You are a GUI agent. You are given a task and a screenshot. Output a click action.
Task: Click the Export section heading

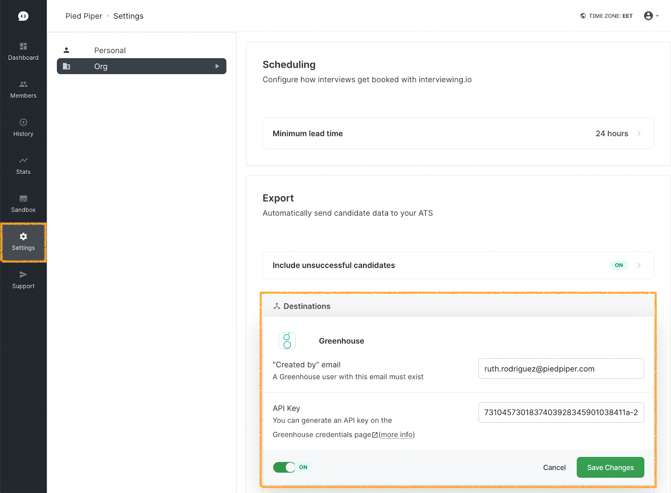(x=278, y=198)
